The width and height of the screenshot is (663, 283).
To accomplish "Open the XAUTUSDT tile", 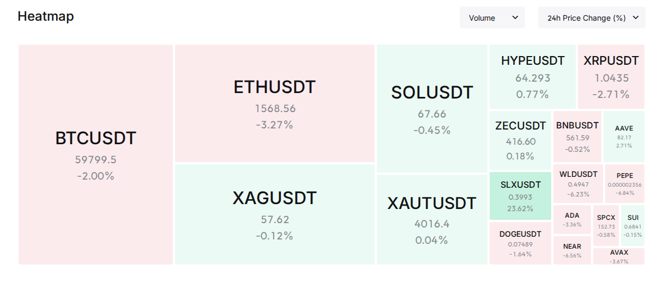I will 432,219.
